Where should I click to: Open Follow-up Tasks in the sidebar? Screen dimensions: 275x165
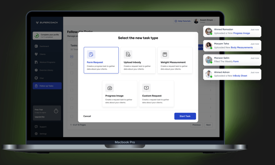(x=47, y=86)
